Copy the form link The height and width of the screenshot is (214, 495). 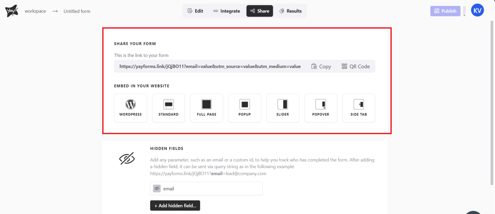(321, 66)
